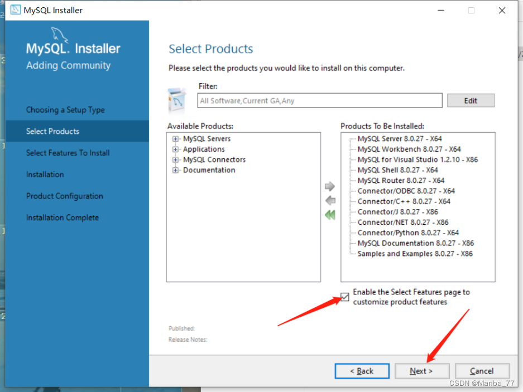
Task: Select Connector/ODBC 8.0.27 - X64
Action: (x=406, y=191)
